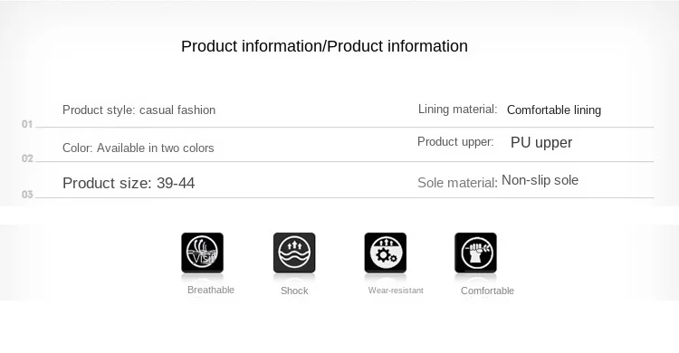679x353 pixels.
Task: Click the Breathable feature icon
Action: tap(202, 253)
